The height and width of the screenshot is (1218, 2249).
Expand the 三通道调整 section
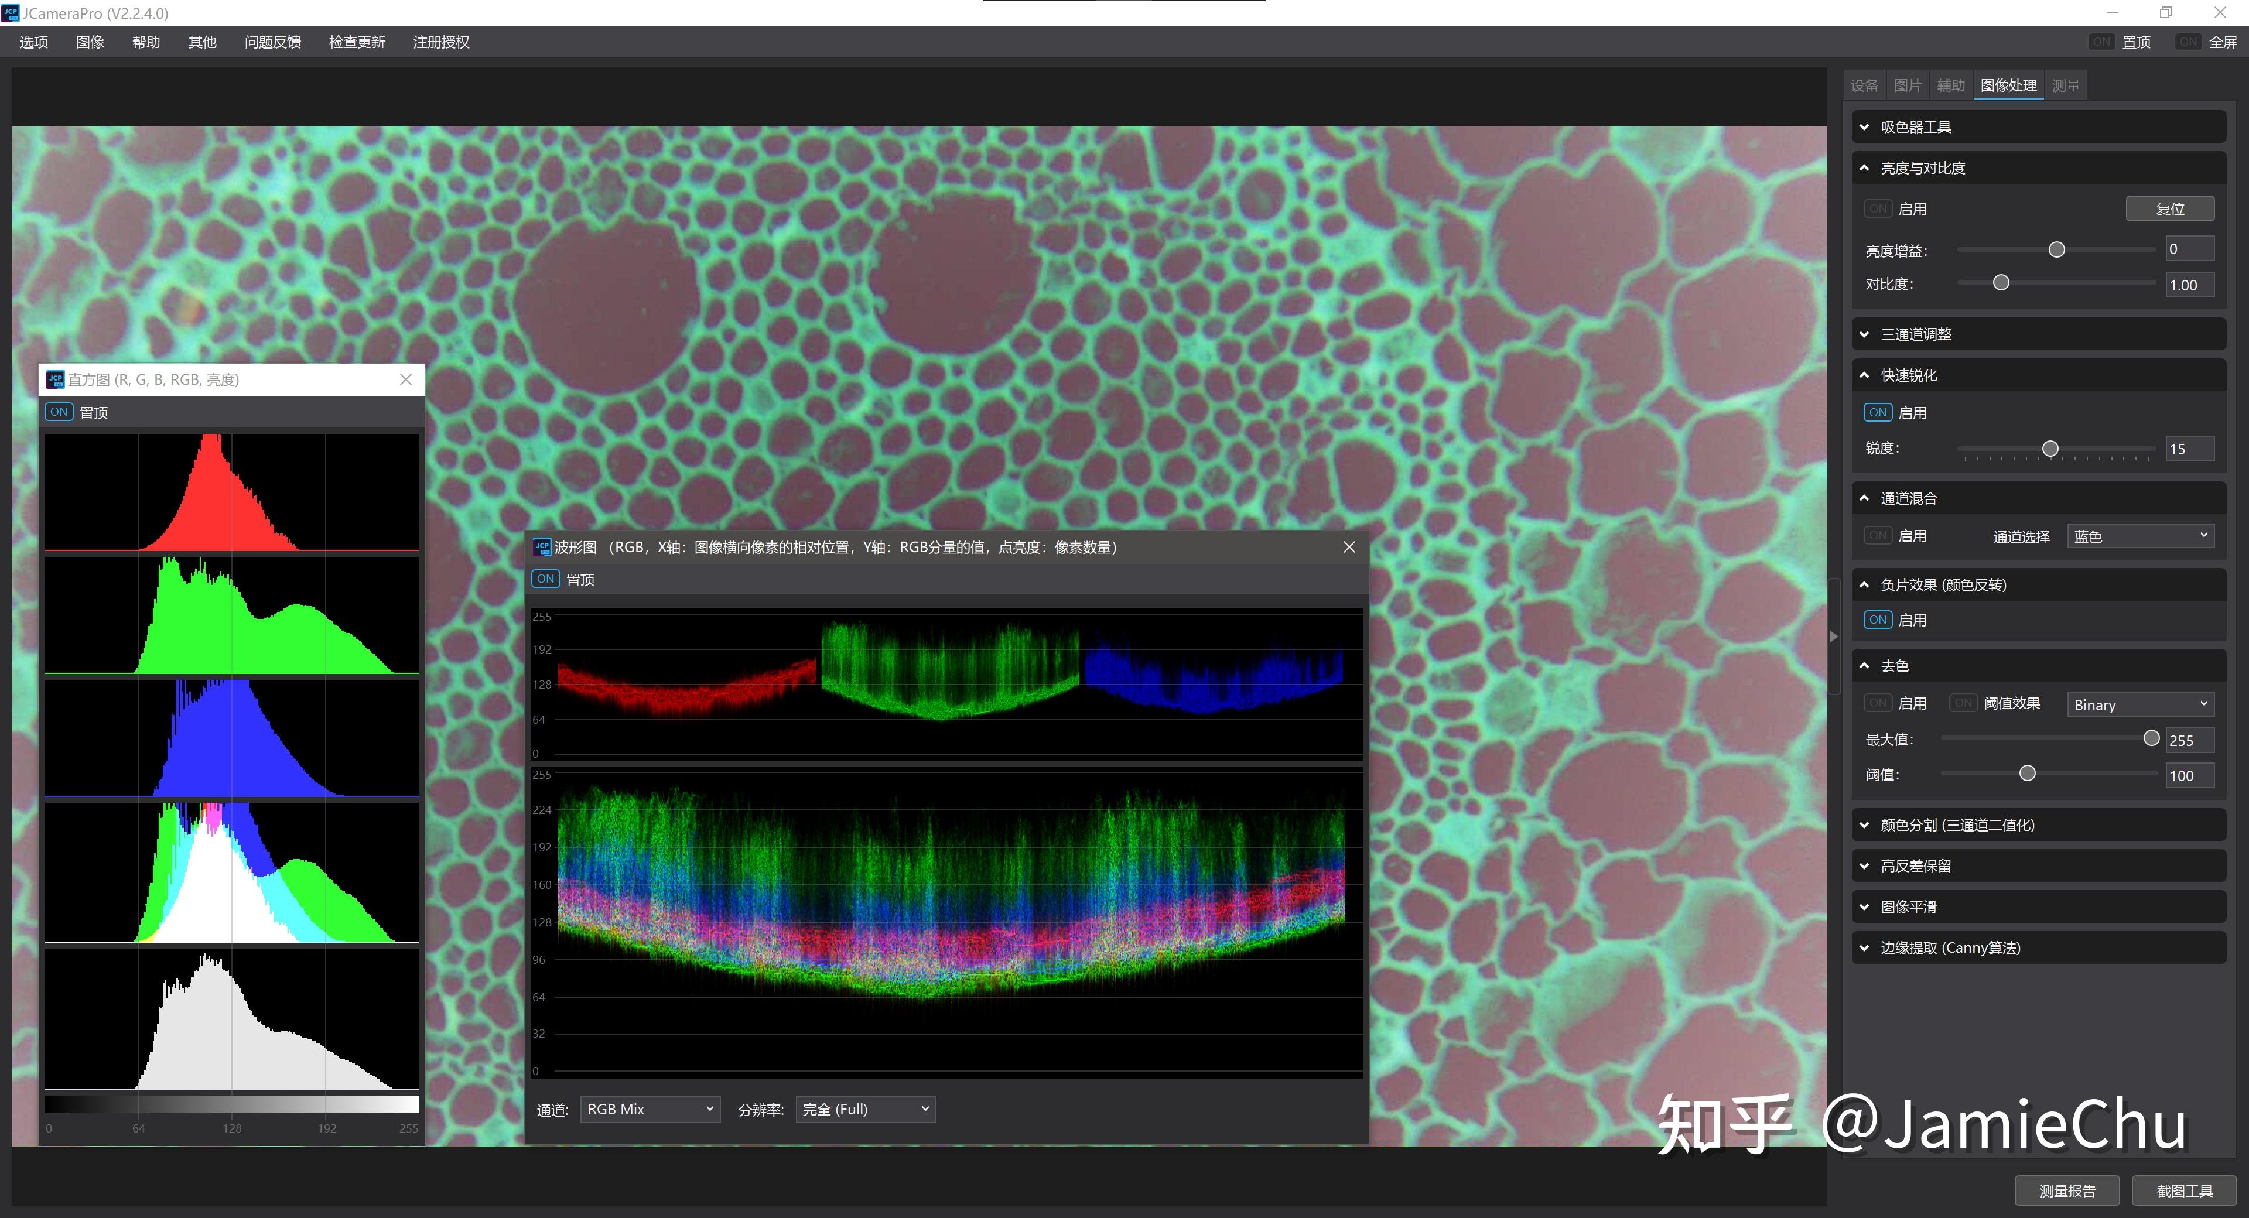(1865, 334)
